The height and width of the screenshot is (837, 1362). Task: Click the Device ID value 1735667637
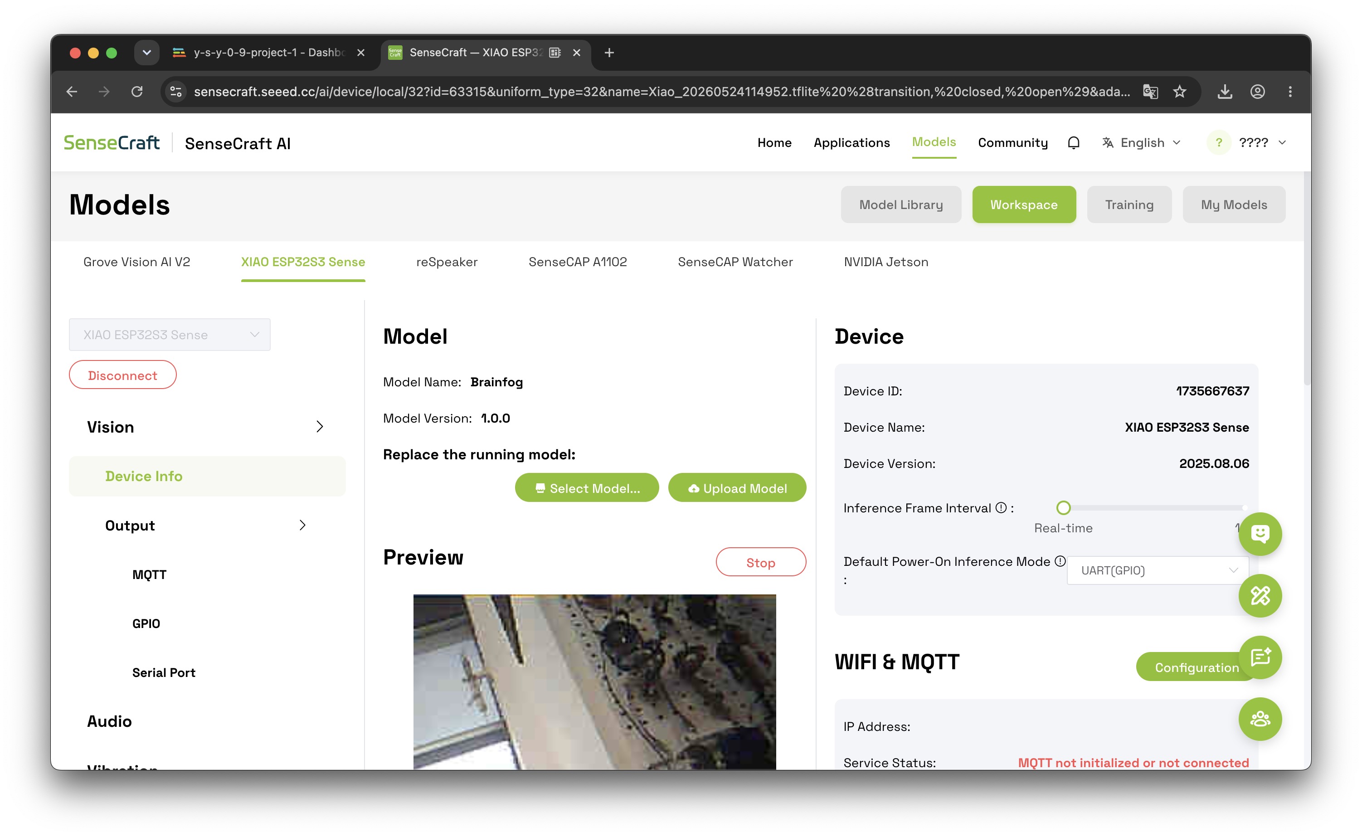[1212, 391]
